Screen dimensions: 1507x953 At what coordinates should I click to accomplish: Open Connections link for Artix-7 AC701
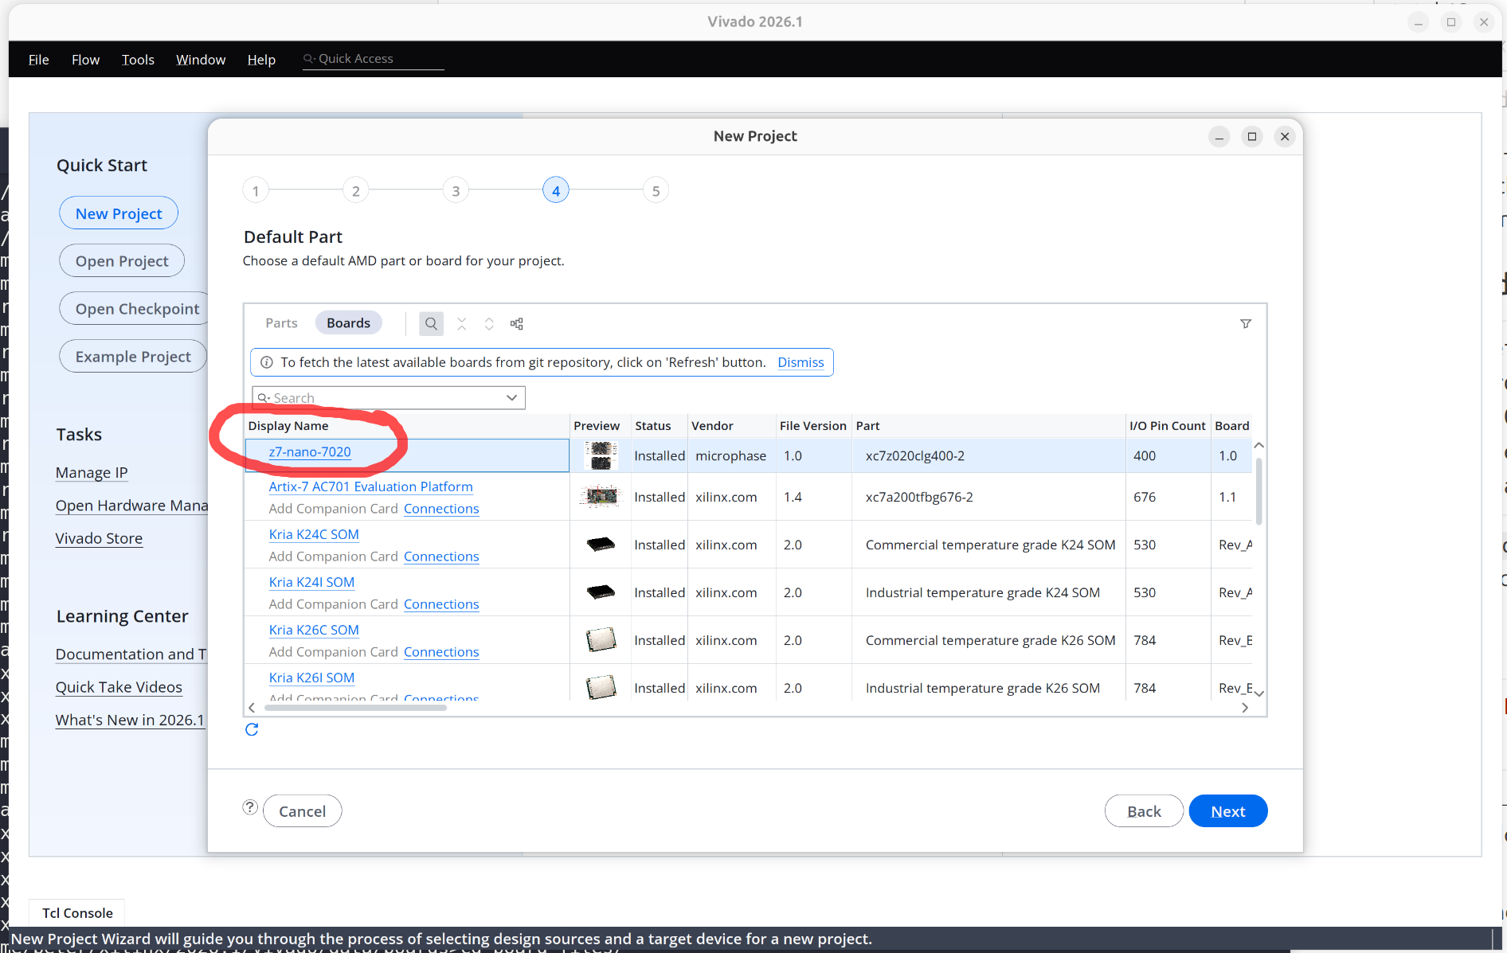click(x=441, y=509)
